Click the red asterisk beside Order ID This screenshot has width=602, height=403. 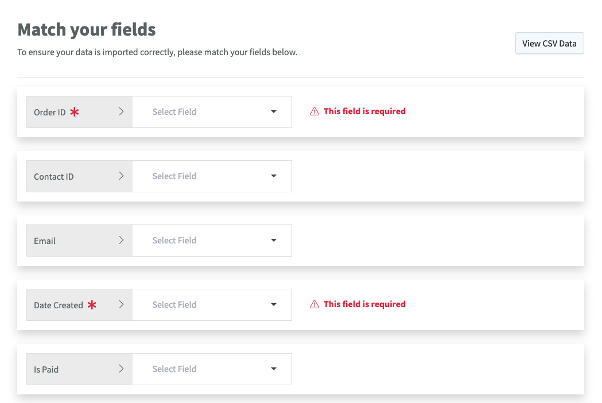click(75, 113)
